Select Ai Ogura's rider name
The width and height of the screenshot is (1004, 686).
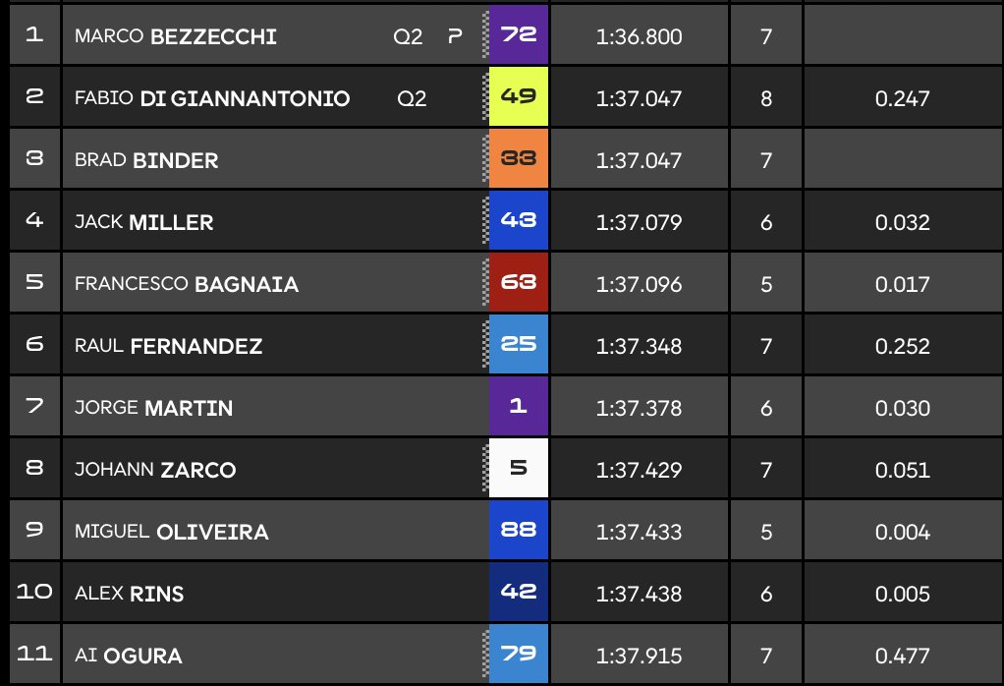coord(128,656)
